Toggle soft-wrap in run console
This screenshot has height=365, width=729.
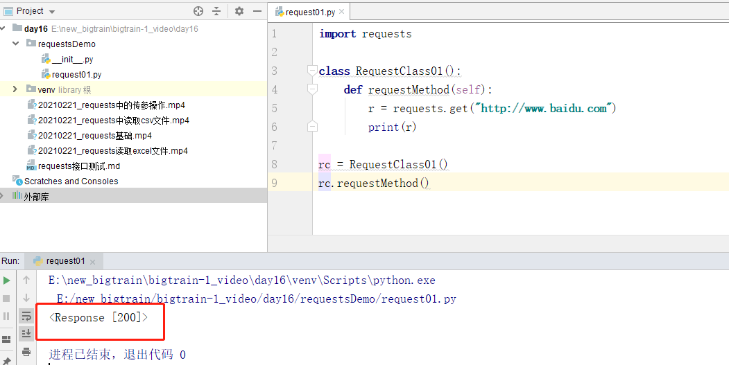pos(26,317)
